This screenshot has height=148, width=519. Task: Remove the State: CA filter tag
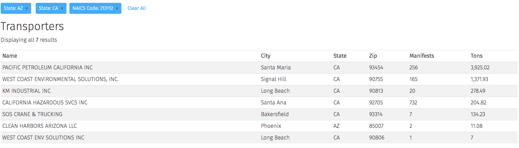[62, 8]
